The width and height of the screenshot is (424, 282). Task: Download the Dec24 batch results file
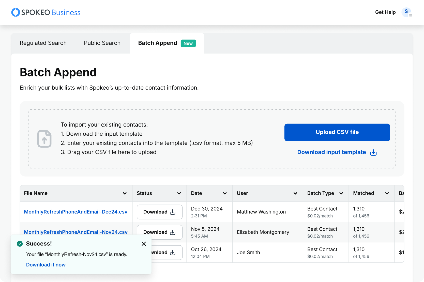(159, 212)
